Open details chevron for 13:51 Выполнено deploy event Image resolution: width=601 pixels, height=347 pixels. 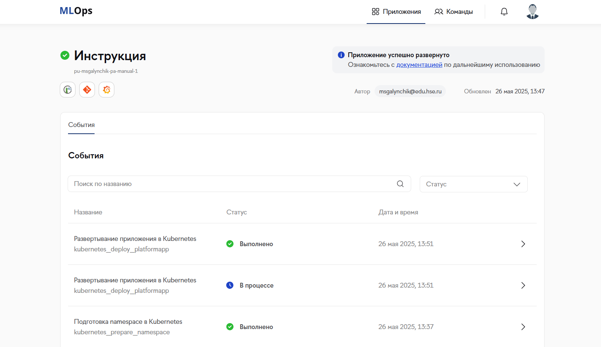coord(523,244)
